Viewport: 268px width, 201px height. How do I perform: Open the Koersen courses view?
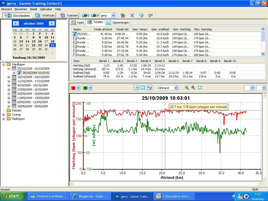tap(68, 15)
